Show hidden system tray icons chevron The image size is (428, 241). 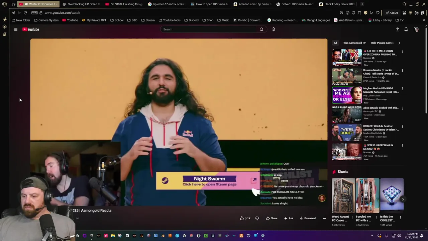pyautogui.click(x=372, y=236)
